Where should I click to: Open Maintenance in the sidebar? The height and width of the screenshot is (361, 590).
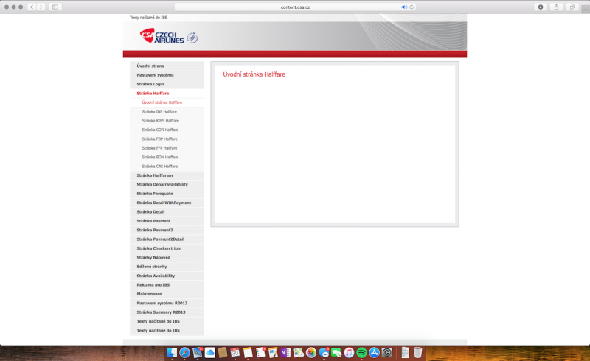tap(167, 294)
